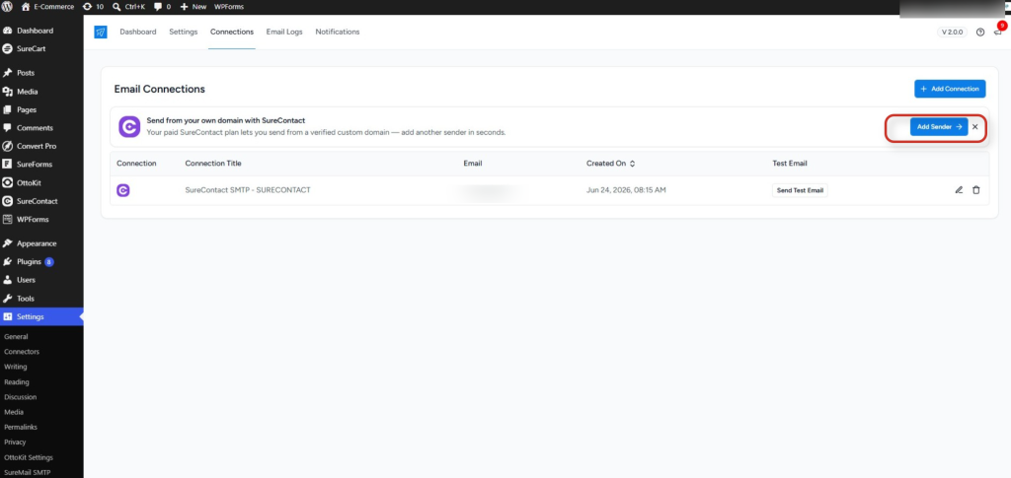The image size is (1011, 478).
Task: Click the SureContact connection row icon
Action: coord(123,190)
